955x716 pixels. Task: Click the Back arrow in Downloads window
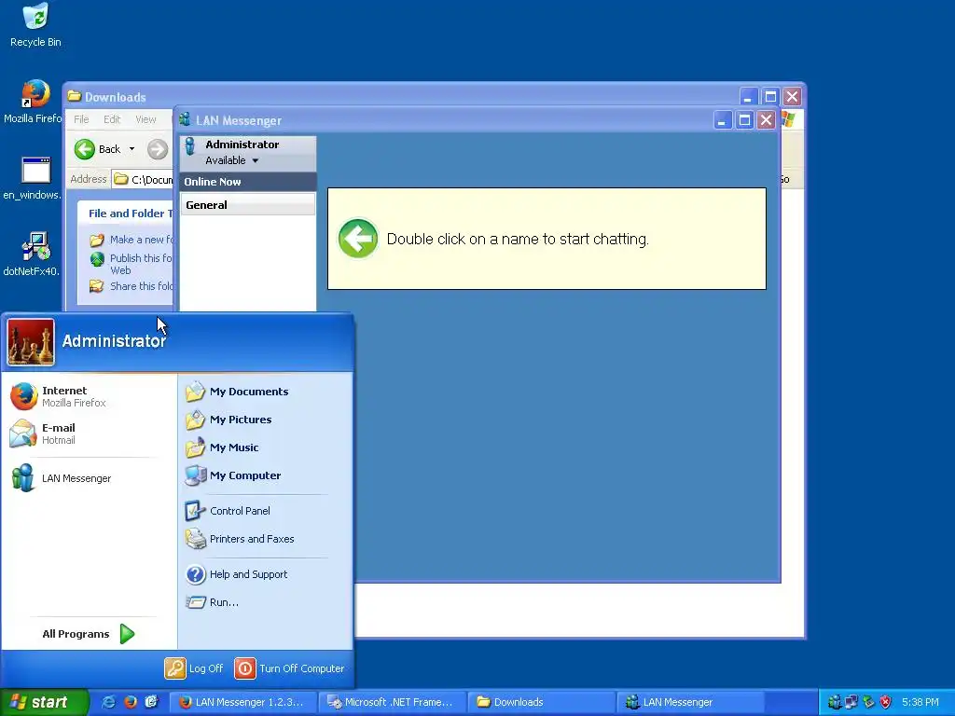pyautogui.click(x=85, y=149)
